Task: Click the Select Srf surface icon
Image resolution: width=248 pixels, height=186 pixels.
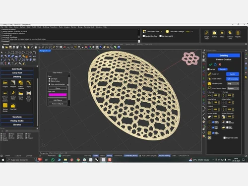Action: (209, 74)
